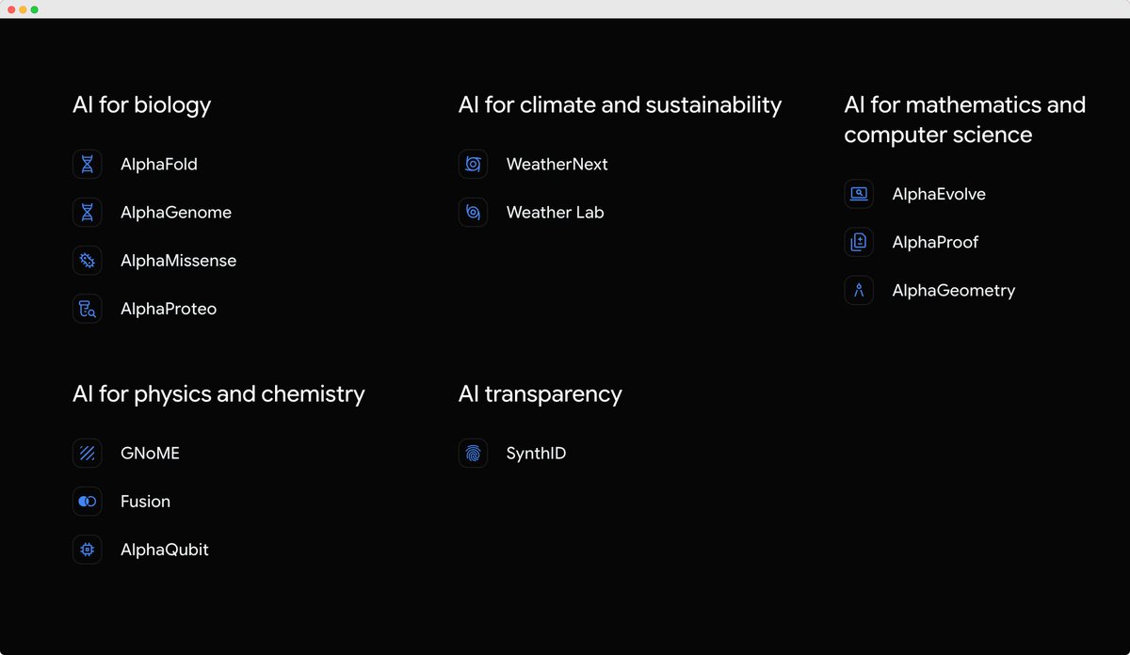Click the 'AI transparency' heading
This screenshot has height=655, width=1130.
[541, 393]
